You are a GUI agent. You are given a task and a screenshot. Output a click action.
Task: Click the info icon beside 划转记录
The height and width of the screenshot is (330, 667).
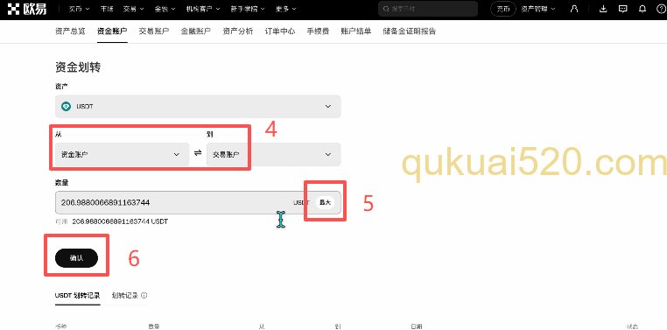pos(144,295)
